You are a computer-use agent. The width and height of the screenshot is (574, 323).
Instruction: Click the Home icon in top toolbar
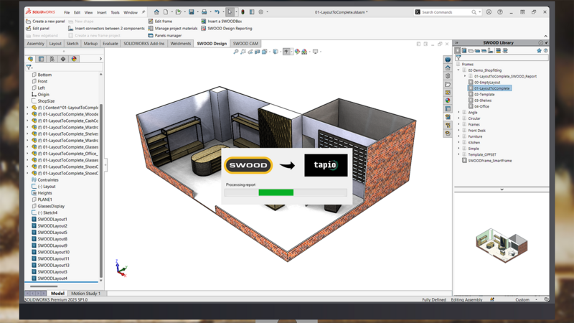(x=156, y=12)
